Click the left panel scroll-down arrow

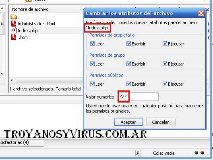coord(2,74)
